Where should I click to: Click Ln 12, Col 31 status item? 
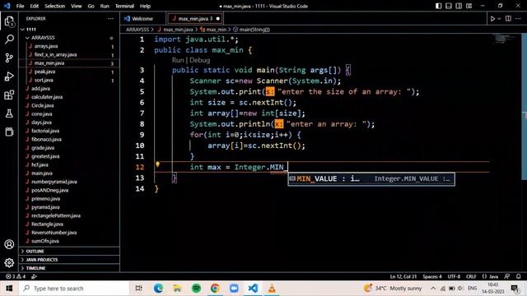click(x=403, y=276)
